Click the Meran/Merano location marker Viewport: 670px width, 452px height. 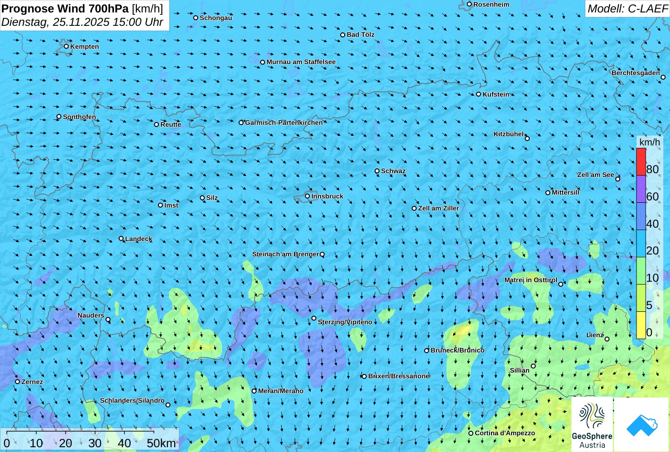pos(254,391)
